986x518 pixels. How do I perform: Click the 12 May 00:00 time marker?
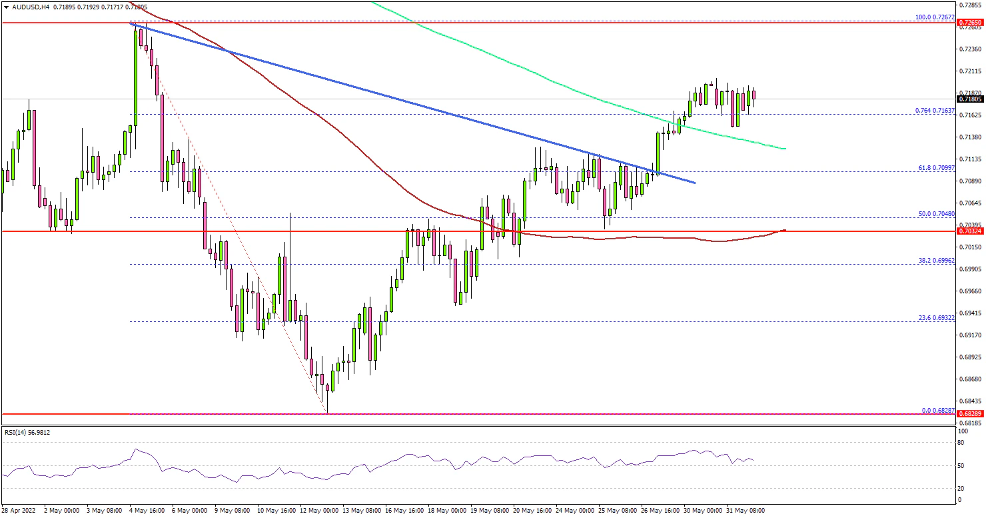click(320, 511)
